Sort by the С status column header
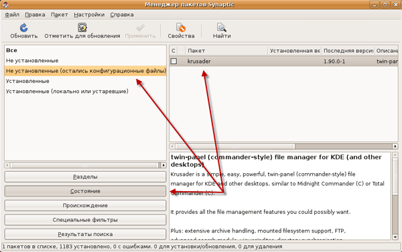This screenshot has width=402, height=252. click(x=174, y=51)
